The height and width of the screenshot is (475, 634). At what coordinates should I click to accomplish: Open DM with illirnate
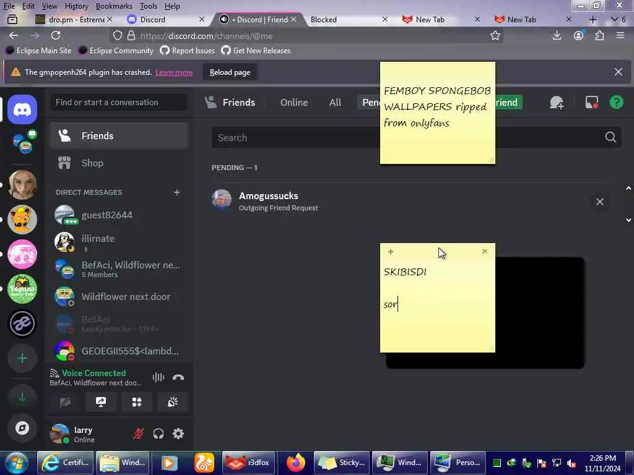(x=119, y=242)
